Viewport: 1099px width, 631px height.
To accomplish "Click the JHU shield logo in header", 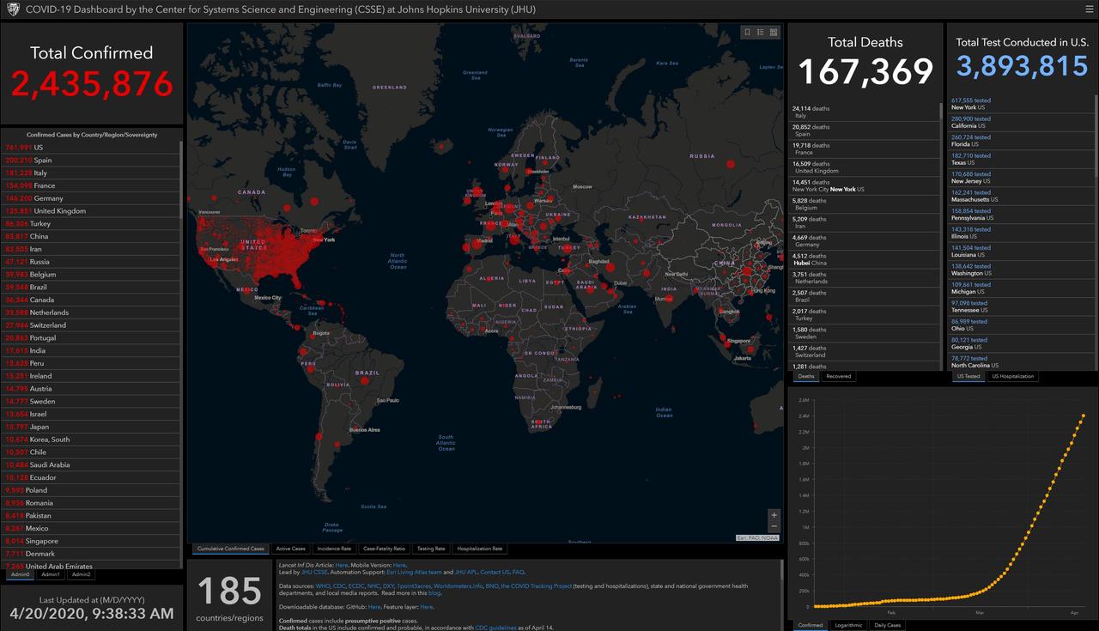I will pos(11,9).
